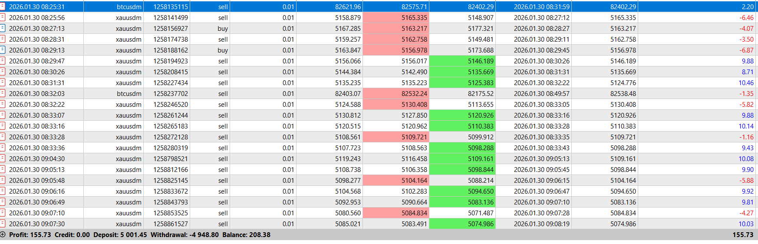Click close time 2026.01.30 08:31:59
Screen dimensions: 758x244
tap(542, 7)
